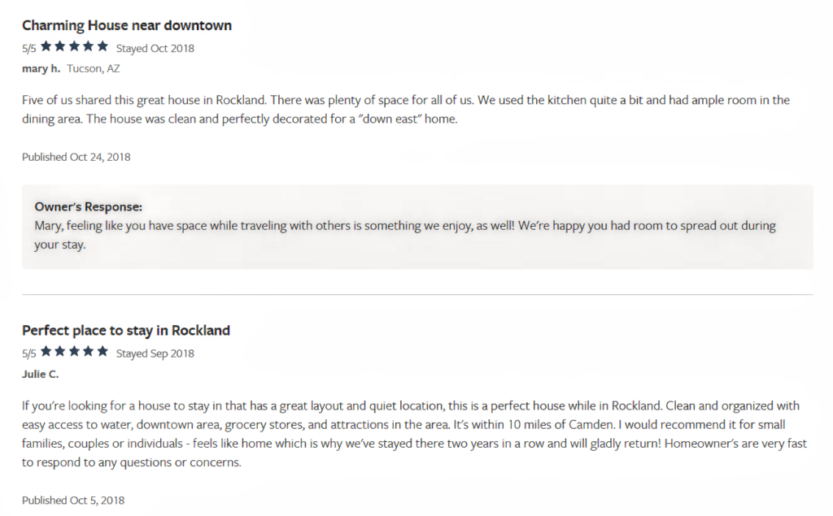Image resolution: width=833 pixels, height=516 pixels.
Task: Click the fifth star of mary h.'s rating
Action: click(x=102, y=46)
